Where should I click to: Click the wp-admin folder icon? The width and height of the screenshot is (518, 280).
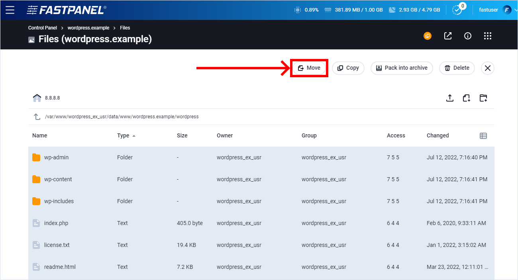point(37,157)
